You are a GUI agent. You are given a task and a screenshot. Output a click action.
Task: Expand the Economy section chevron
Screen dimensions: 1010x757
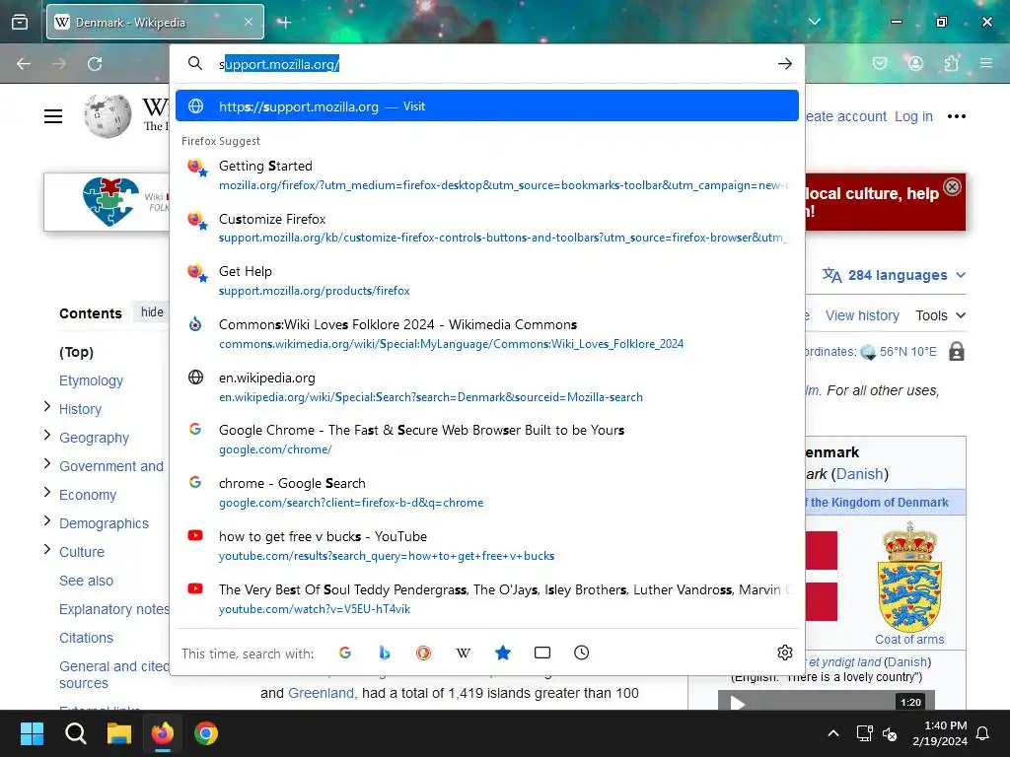tap(47, 492)
